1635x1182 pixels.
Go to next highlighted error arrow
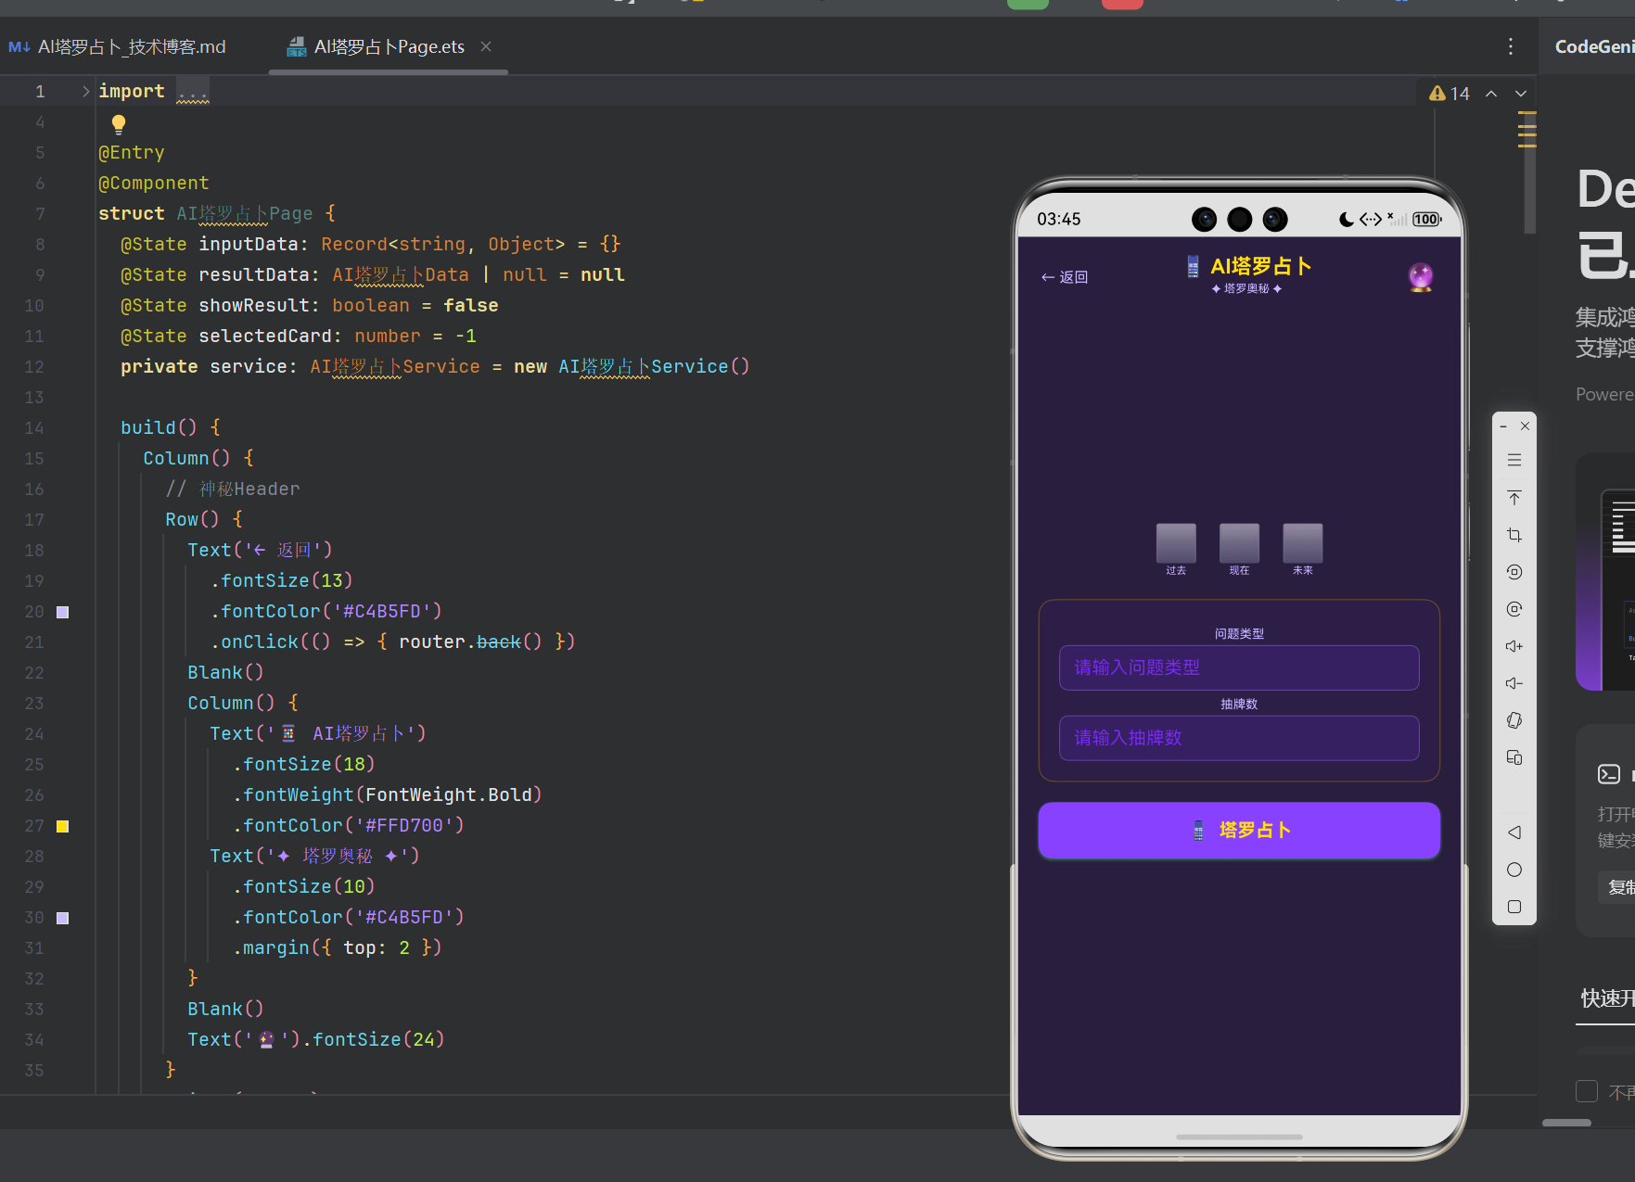1521,94
